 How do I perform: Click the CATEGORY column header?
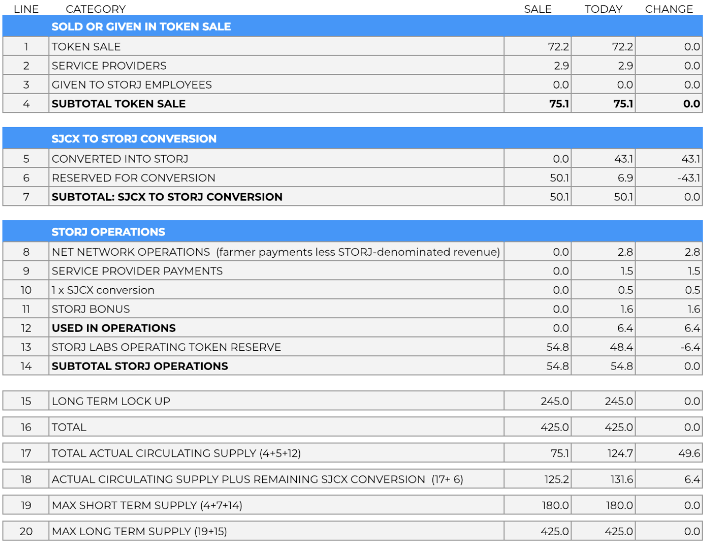pos(96,9)
